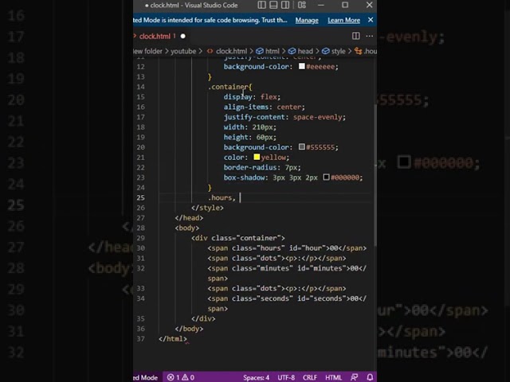
Task: Click 'align-items: center;' line
Action: point(264,107)
